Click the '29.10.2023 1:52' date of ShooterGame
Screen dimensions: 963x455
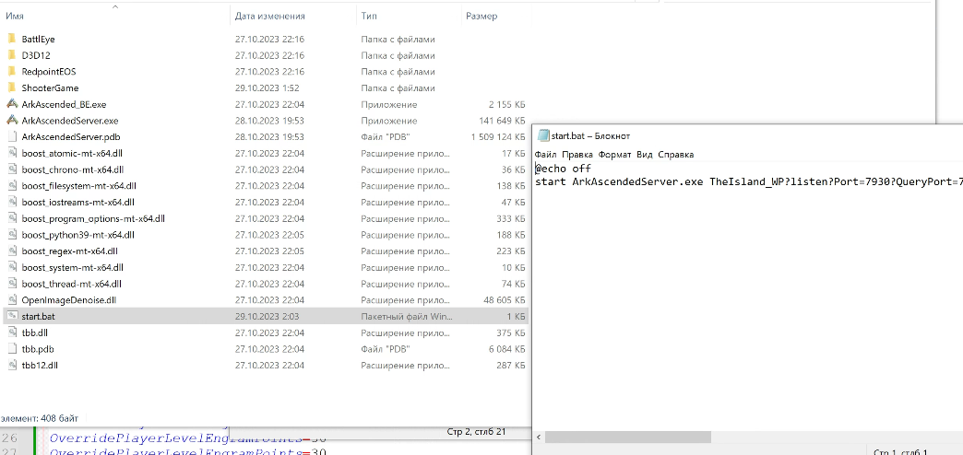pos(267,87)
